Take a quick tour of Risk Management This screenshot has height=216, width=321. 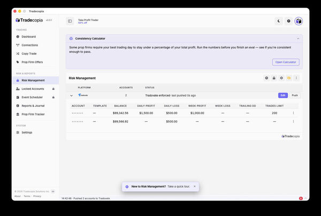[179, 187]
